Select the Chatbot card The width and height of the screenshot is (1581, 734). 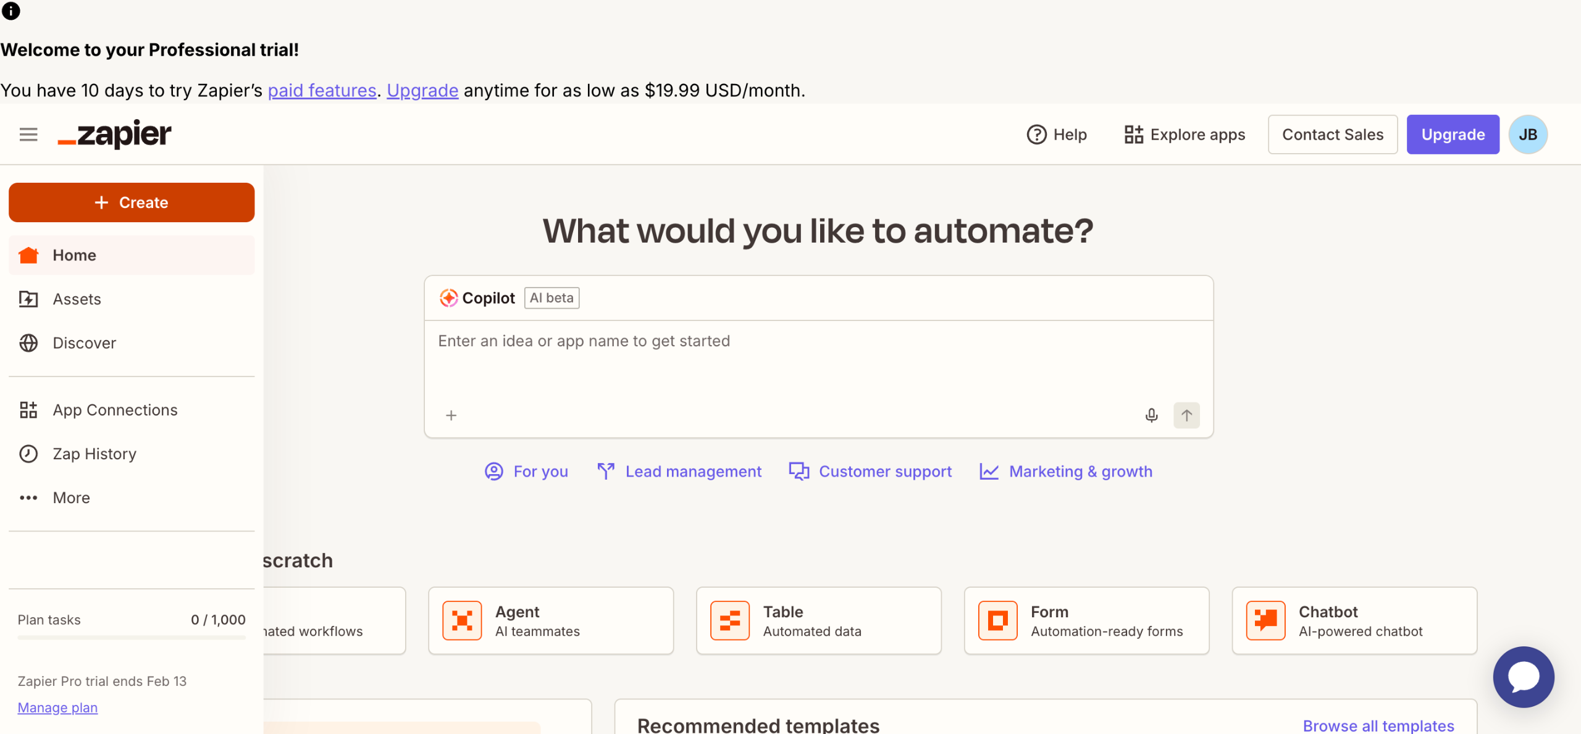click(1354, 620)
